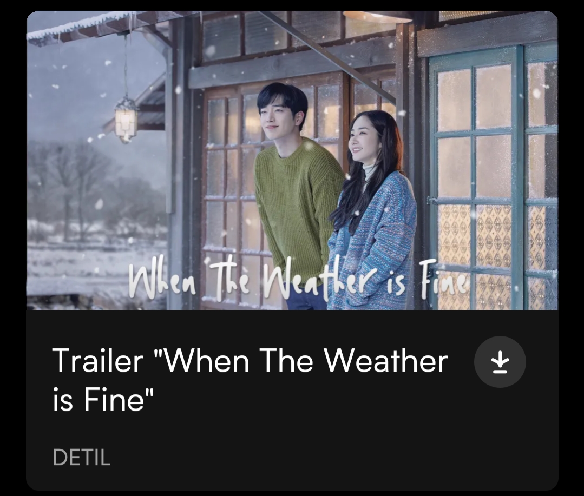The image size is (584, 496).
Task: Click the handwritten poster title overlay
Action: click(298, 282)
